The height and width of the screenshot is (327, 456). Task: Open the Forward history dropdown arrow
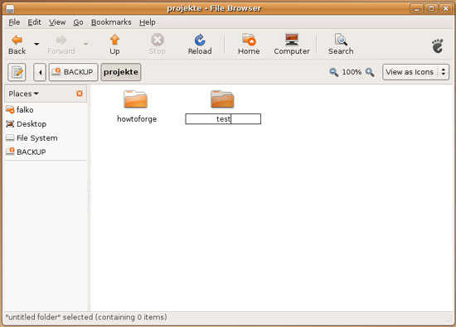85,44
